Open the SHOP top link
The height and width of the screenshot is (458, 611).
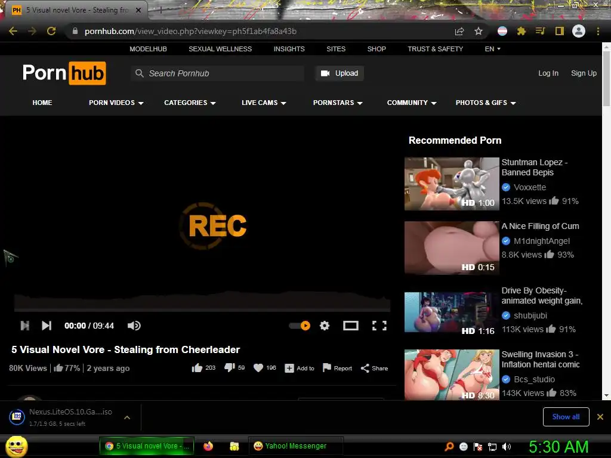pyautogui.click(x=377, y=49)
